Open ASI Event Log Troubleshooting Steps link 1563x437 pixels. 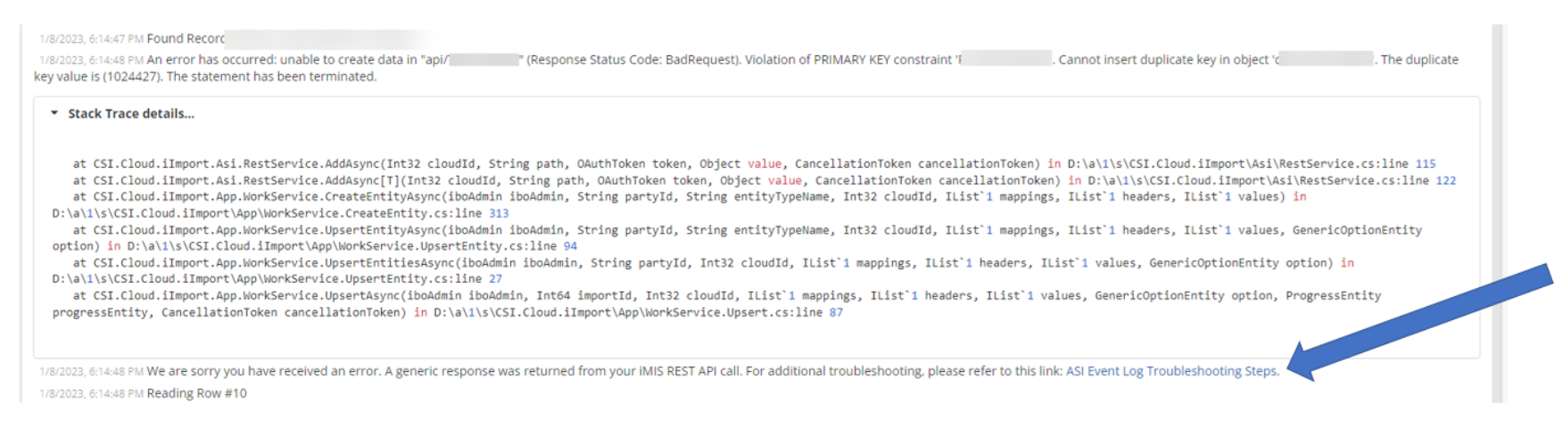click(1171, 371)
